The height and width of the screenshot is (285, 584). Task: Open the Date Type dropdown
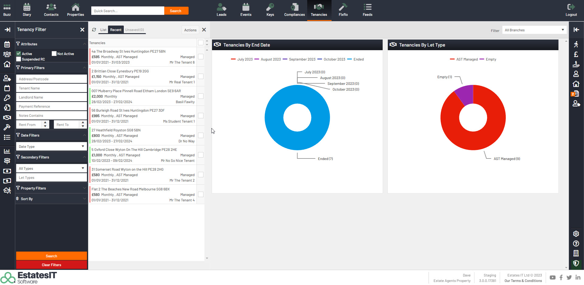pyautogui.click(x=51, y=147)
